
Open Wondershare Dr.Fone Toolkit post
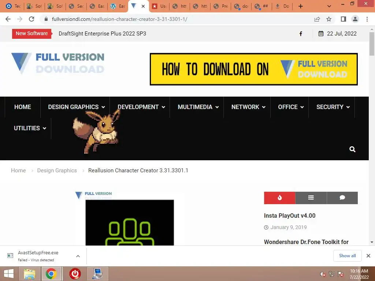tap(306, 242)
